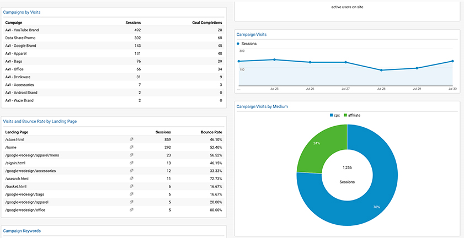The width and height of the screenshot is (464, 238).
Task: Click the /google+redesign/apparel/mens landing page path
Action: tap(32, 155)
